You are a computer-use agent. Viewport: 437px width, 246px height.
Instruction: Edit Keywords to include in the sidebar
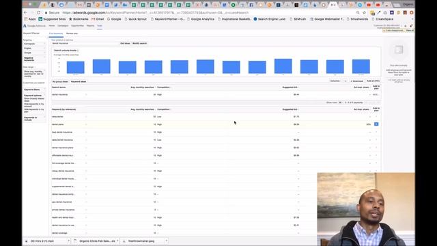pyautogui.click(x=34, y=118)
